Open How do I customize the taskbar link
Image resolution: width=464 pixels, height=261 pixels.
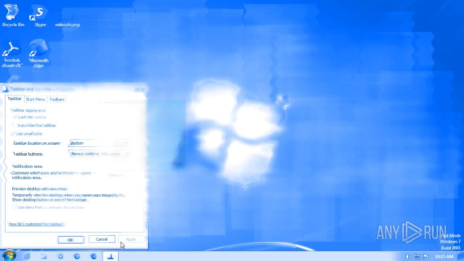coord(36,224)
